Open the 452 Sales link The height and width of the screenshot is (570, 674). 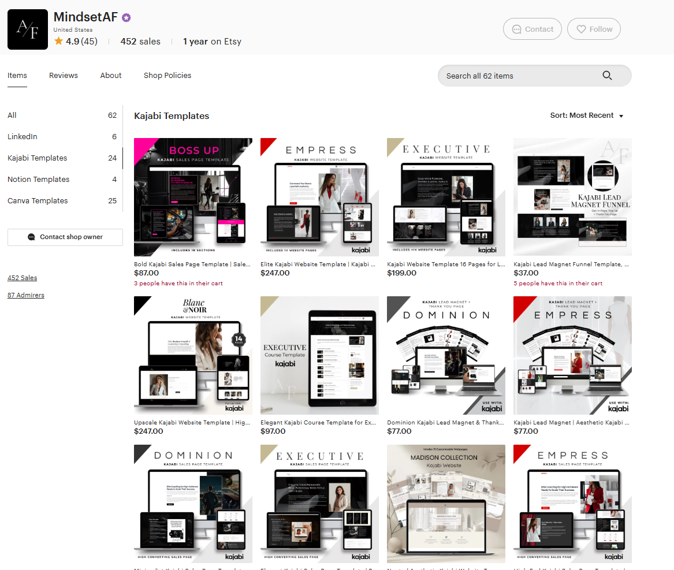tap(23, 278)
